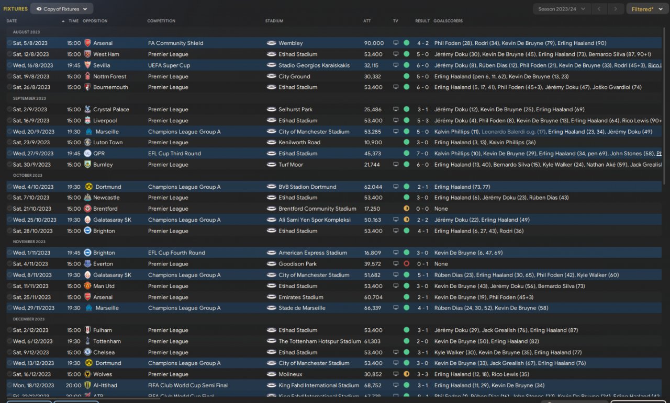
Task: Click the Marseille crest in September fixture
Action: (x=87, y=132)
